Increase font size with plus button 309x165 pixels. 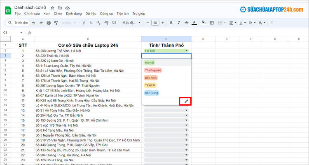point(163,23)
